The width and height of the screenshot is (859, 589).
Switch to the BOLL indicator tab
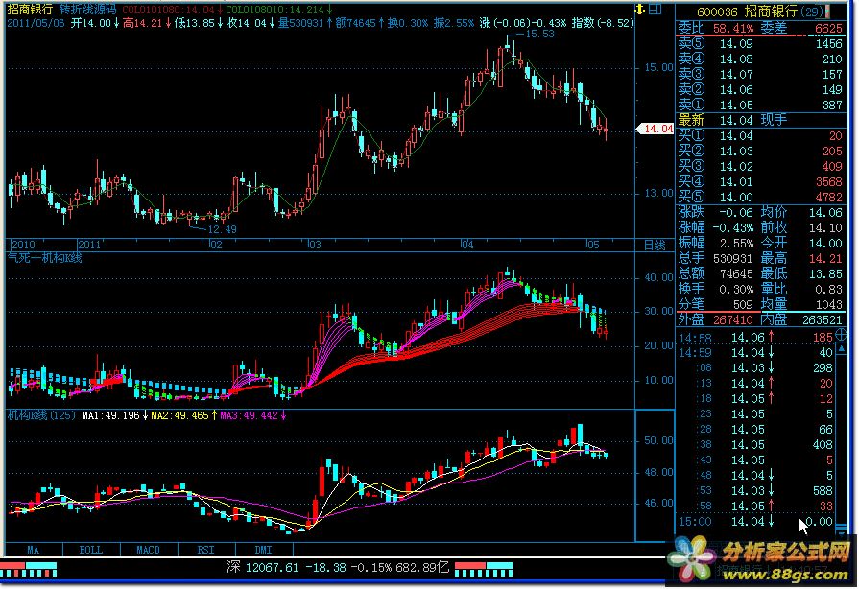(x=91, y=550)
